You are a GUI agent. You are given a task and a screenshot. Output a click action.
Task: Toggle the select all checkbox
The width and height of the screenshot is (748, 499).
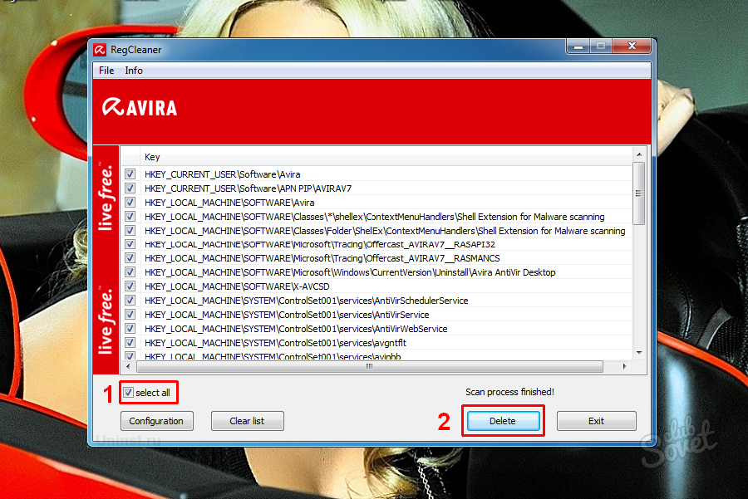(128, 393)
